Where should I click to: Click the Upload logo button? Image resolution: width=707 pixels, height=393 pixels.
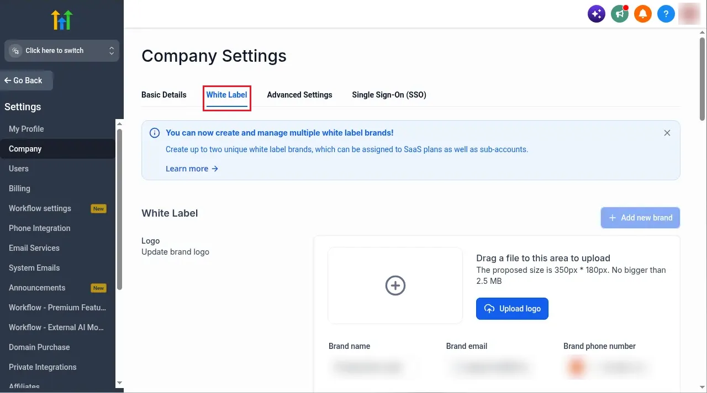click(512, 309)
